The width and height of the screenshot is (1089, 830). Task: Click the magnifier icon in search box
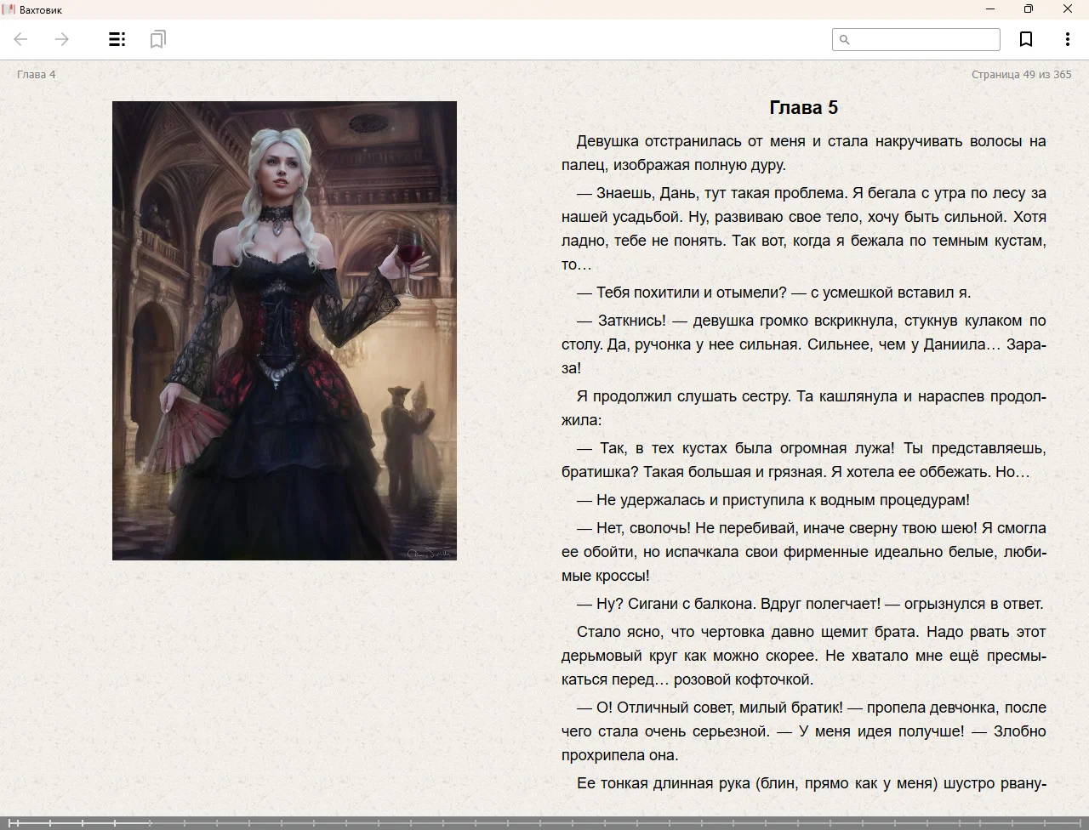tap(845, 39)
